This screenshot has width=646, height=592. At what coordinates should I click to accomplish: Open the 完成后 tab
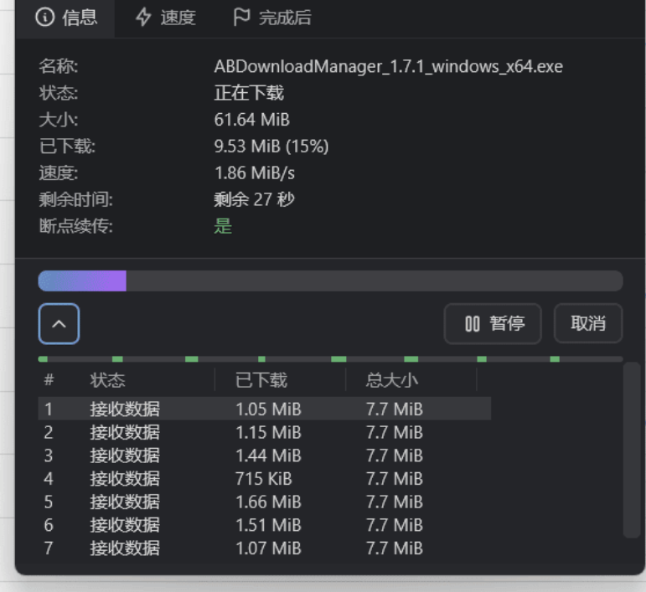point(271,18)
